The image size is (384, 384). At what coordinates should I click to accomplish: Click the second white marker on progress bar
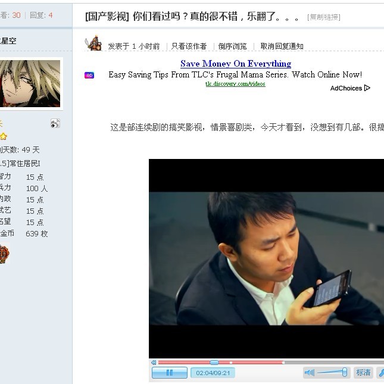pyautogui.click(x=283, y=363)
